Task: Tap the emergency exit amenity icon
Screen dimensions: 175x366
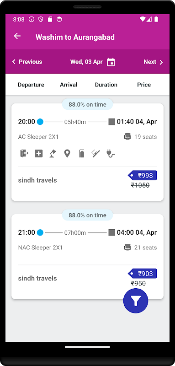Action: click(x=24, y=154)
